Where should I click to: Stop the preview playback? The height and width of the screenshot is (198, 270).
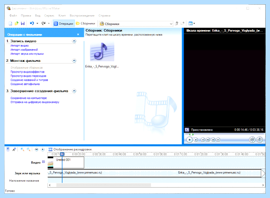click(x=196, y=140)
